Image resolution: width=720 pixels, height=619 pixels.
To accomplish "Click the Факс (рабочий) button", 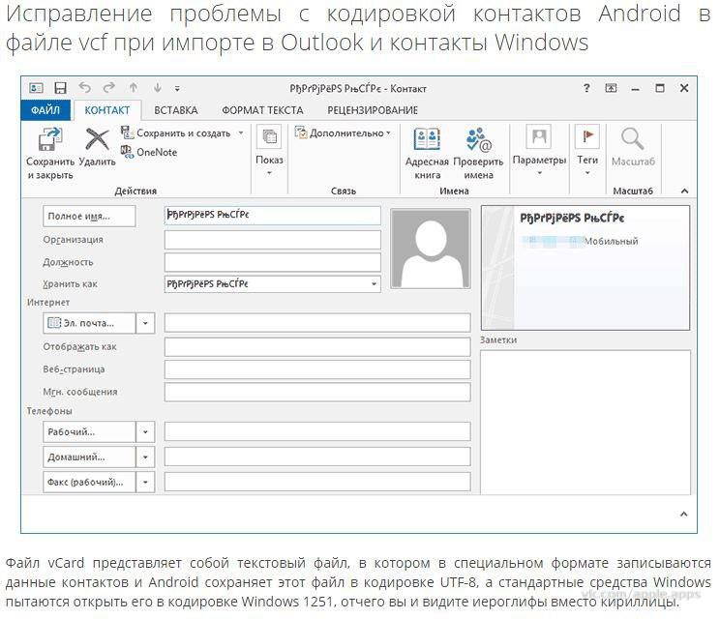I will tap(89, 483).
